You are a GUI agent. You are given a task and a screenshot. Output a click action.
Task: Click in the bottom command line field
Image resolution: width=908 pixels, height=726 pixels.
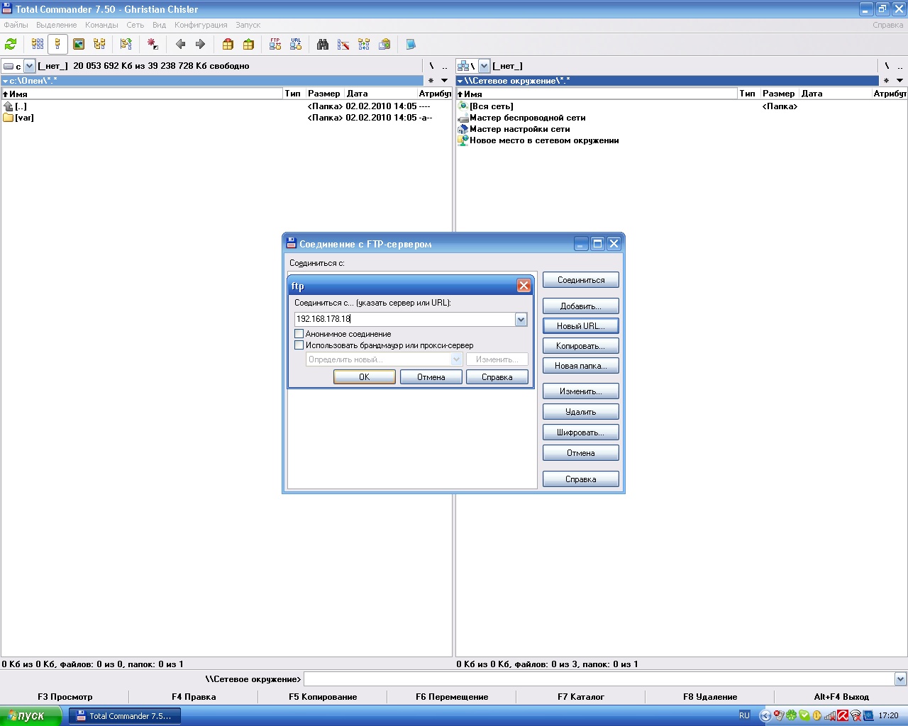click(x=599, y=679)
